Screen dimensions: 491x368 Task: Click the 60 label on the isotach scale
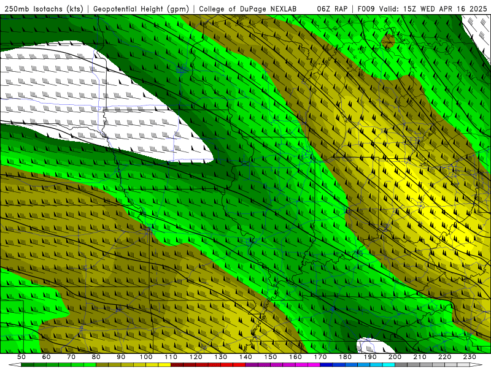47,357
